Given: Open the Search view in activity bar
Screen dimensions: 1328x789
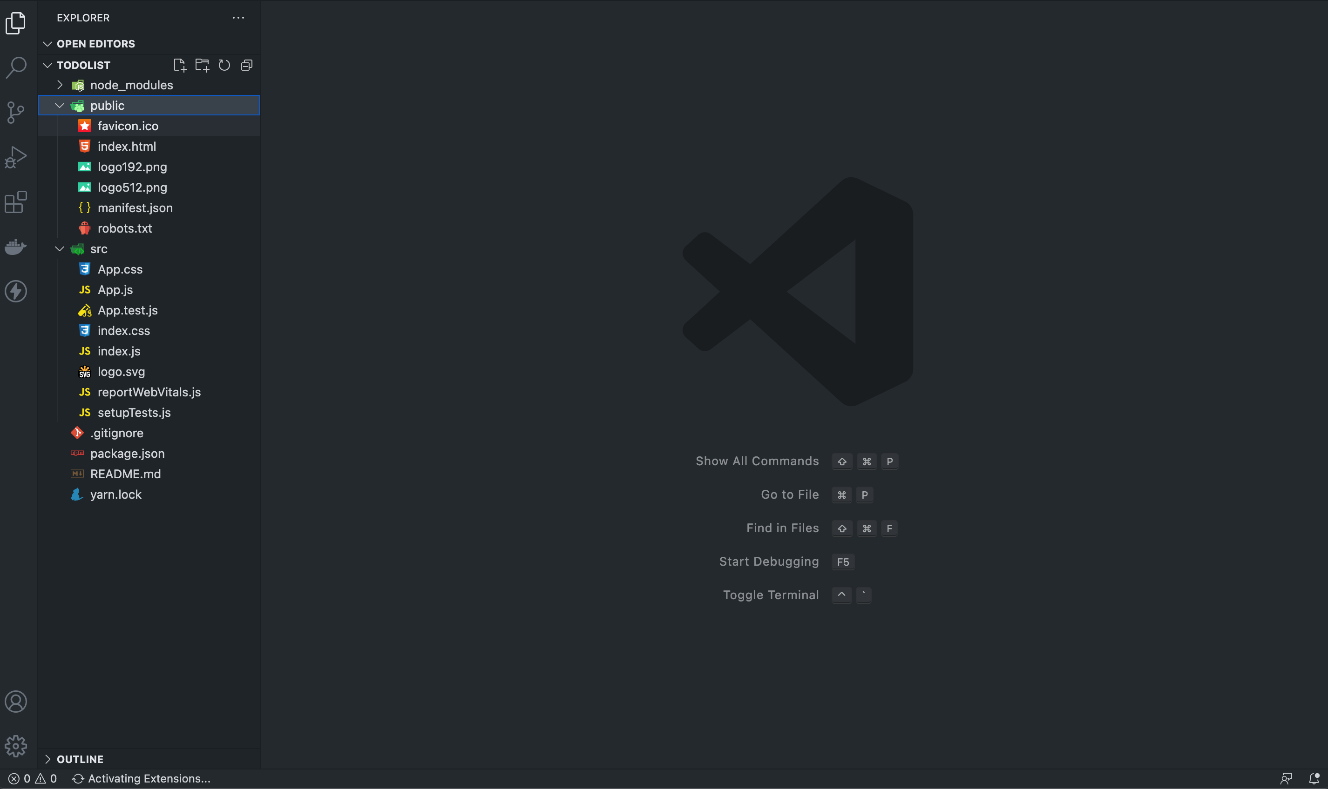Looking at the screenshot, I should (16, 67).
